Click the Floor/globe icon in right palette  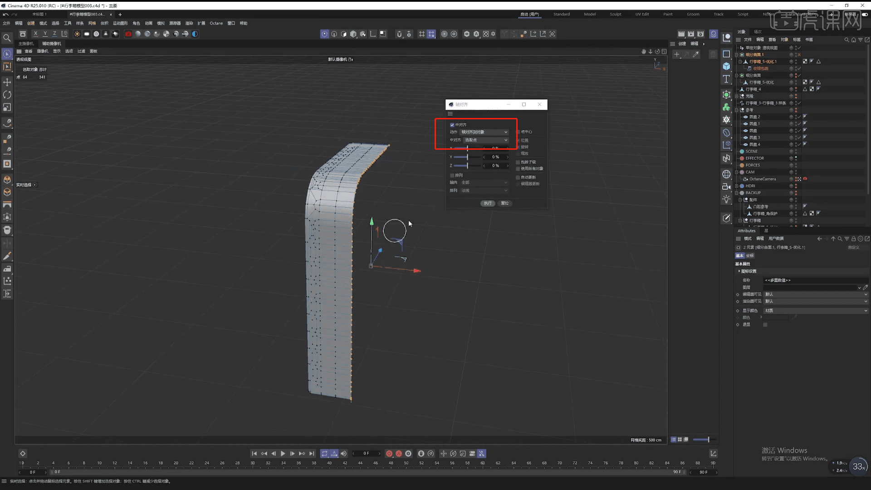tap(726, 174)
